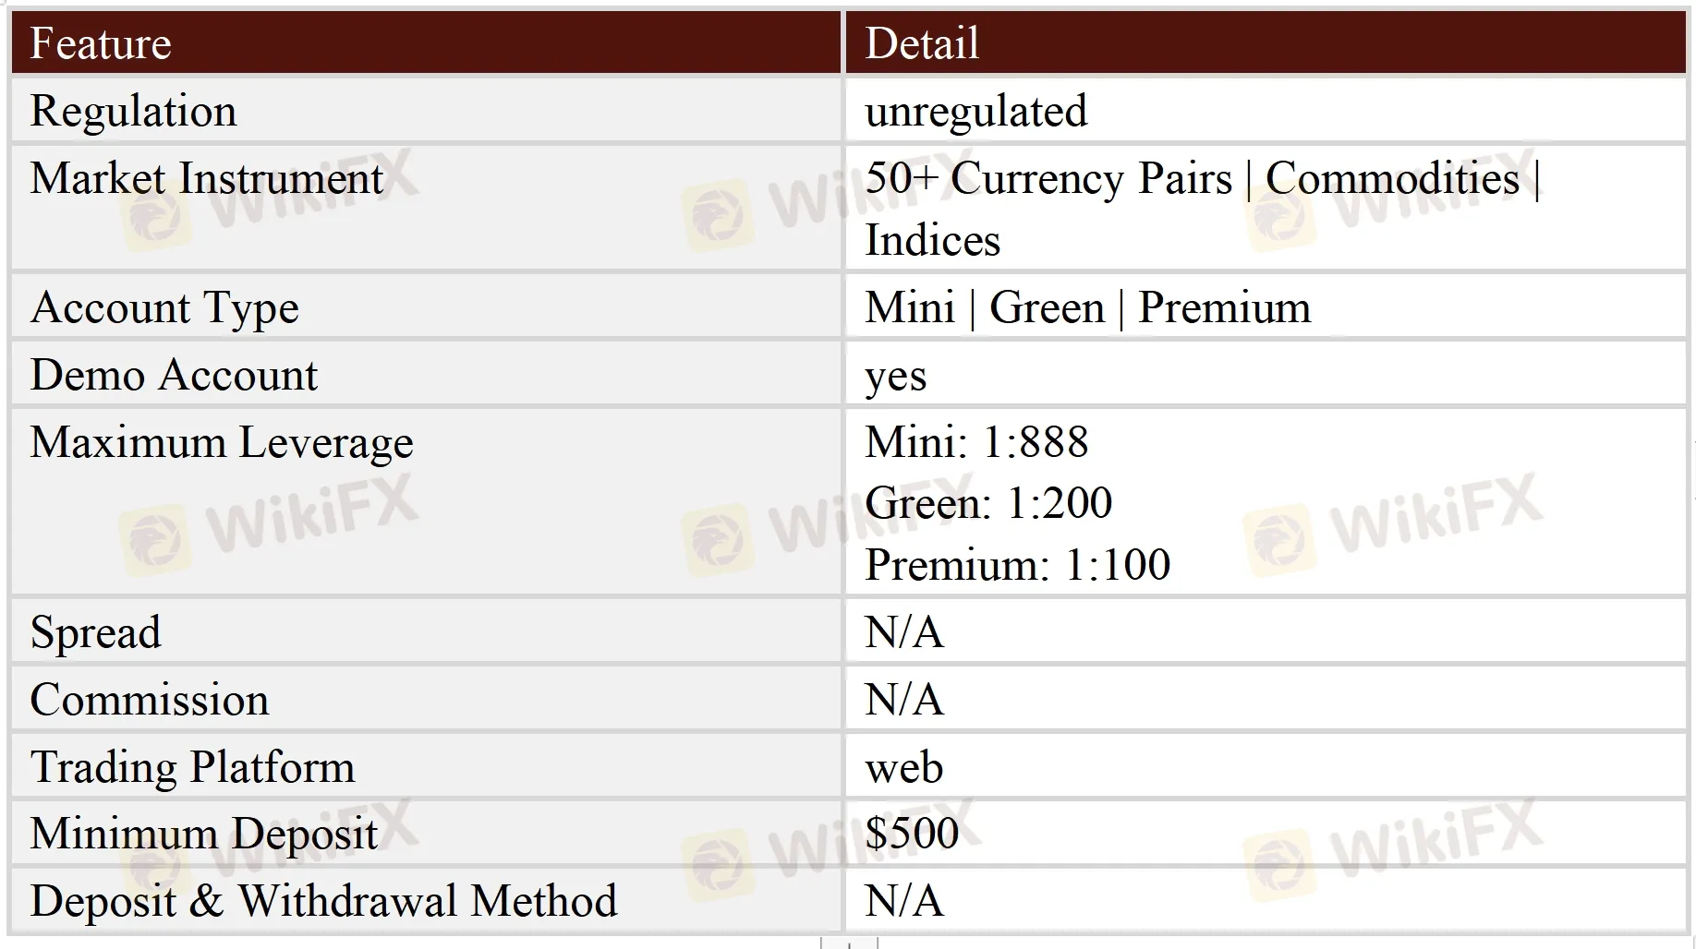This screenshot has height=949, width=1696.
Task: Select the Feature column header
Action: click(101, 43)
